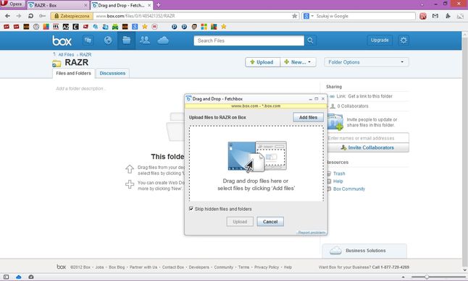Click the camera icon in status bar

(x=31, y=277)
